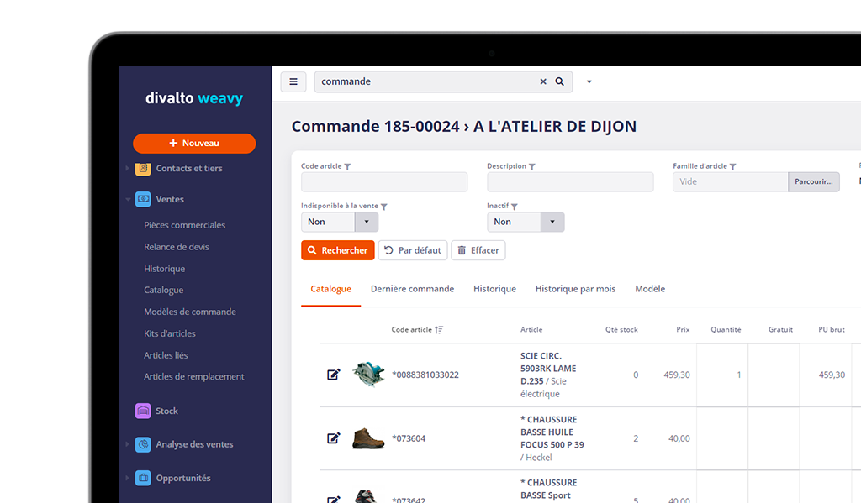Click the Qté stock column header
Screen dimensions: 861x503
pyautogui.click(x=621, y=330)
